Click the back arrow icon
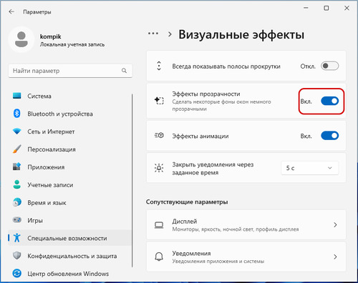 [11, 11]
